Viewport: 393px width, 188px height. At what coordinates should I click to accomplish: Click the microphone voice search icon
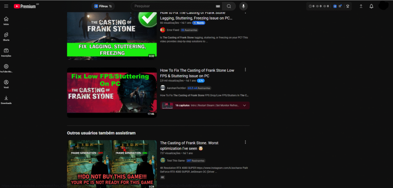(x=243, y=6)
